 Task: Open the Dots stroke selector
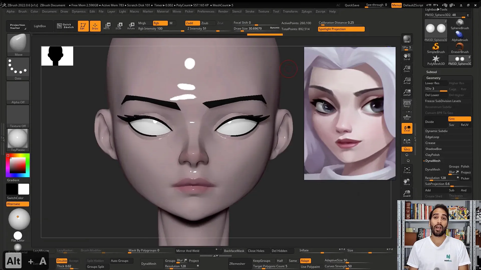(x=18, y=69)
